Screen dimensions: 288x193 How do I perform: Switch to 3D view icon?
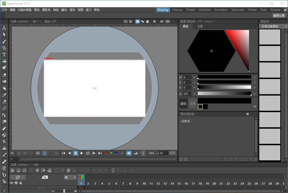(x=142, y=22)
